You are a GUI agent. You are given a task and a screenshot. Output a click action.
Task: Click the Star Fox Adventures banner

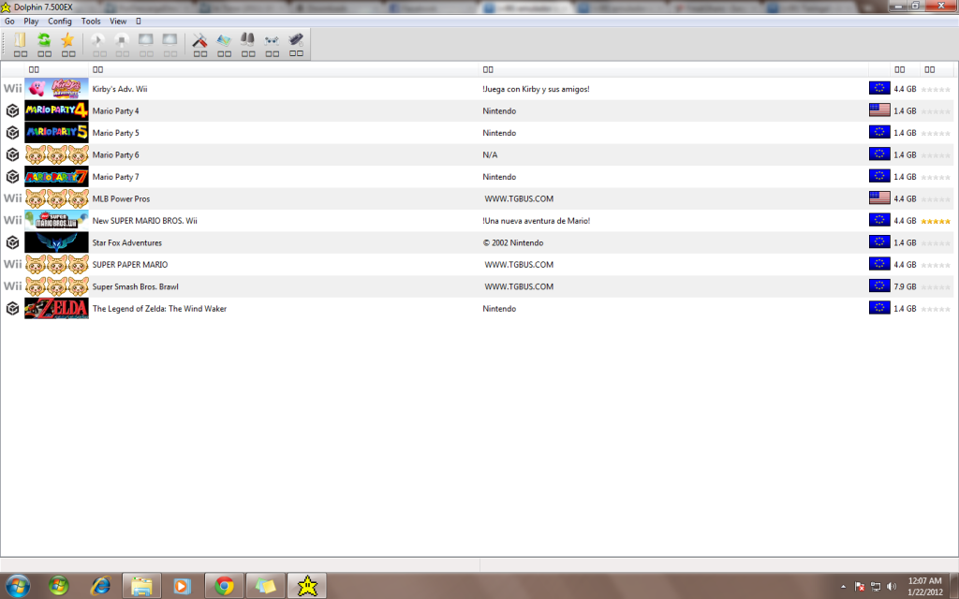click(x=56, y=242)
